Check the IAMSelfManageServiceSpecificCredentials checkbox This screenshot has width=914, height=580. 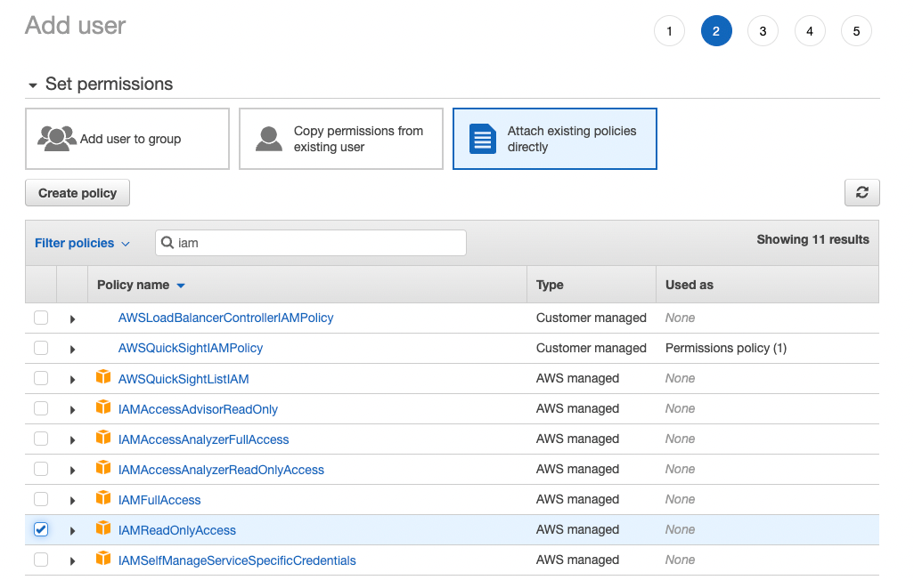pyautogui.click(x=41, y=560)
